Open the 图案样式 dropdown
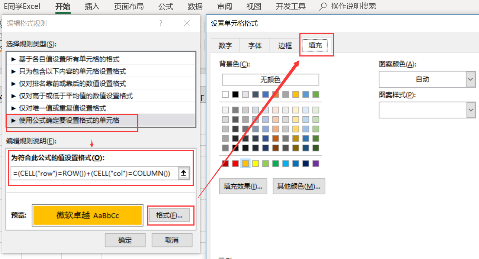This screenshot has height=259, width=479. (x=471, y=110)
